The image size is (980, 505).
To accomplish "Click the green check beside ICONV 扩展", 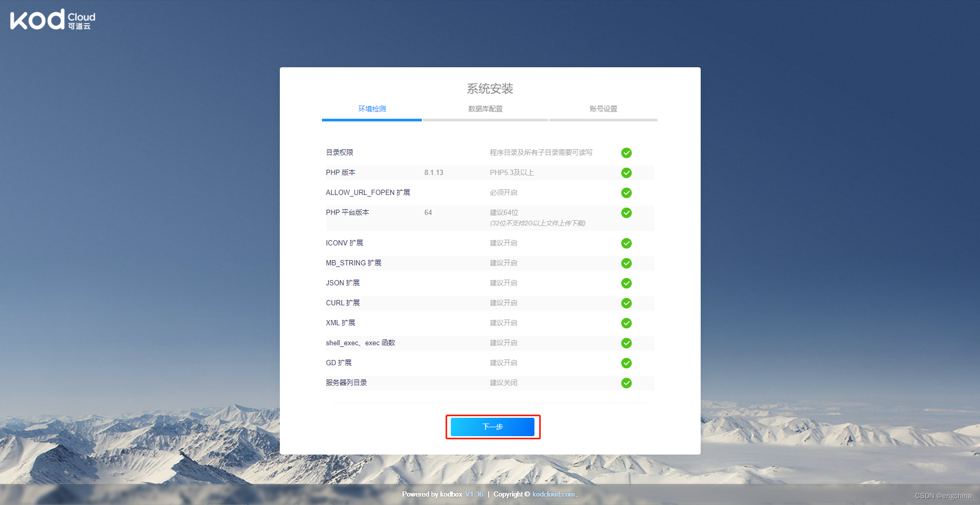I will click(x=626, y=243).
